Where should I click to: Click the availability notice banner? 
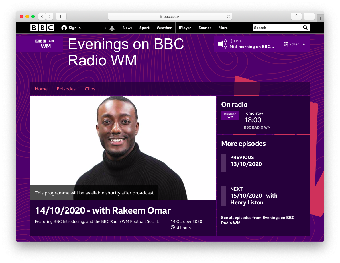tap(94, 193)
